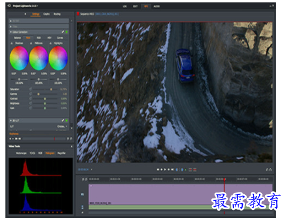Zoom out the keyframes timeline
Viewport: 286px width, 220px height.
tap(68, 138)
